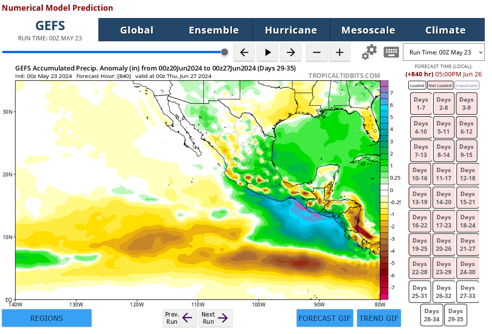Select forecast Days 23-29

click(444, 268)
